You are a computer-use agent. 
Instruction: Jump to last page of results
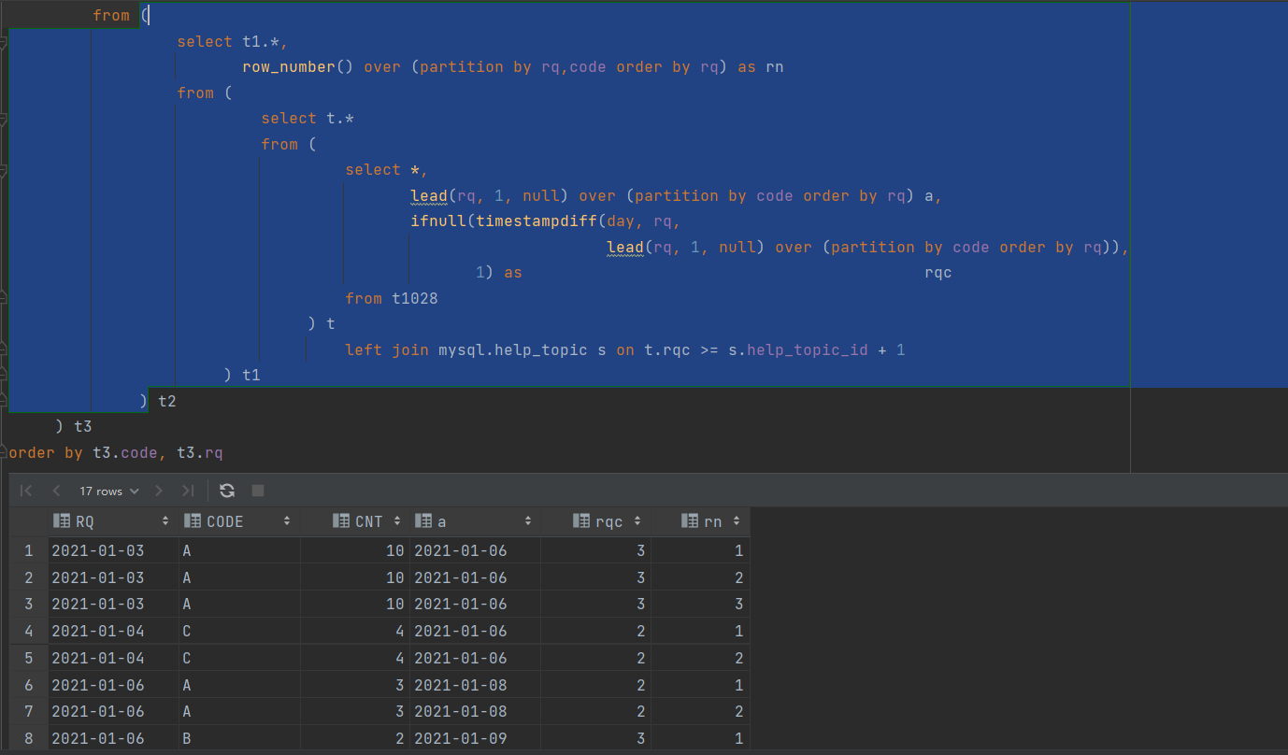[188, 491]
